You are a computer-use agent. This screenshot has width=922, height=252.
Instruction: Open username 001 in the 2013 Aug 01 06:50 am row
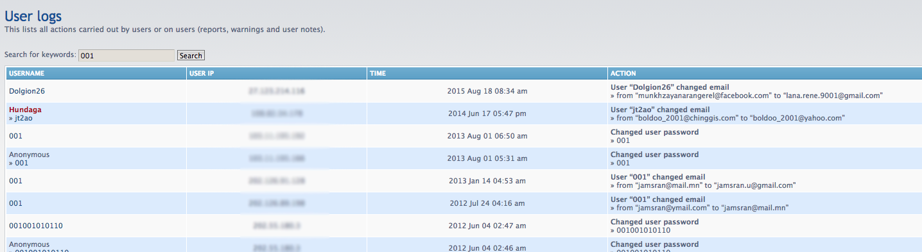(15, 136)
